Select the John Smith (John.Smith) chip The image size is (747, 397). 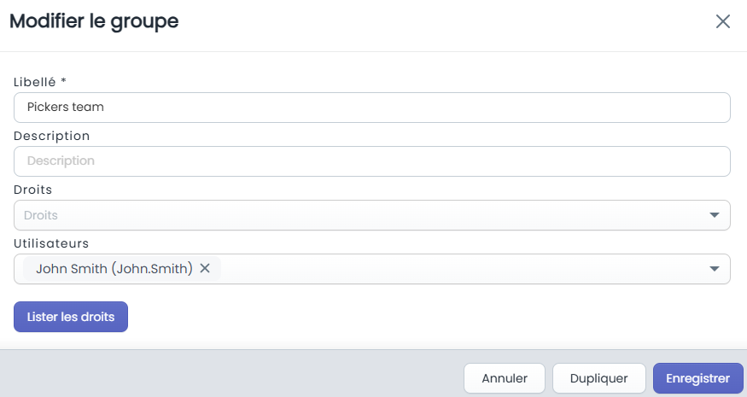tap(114, 268)
